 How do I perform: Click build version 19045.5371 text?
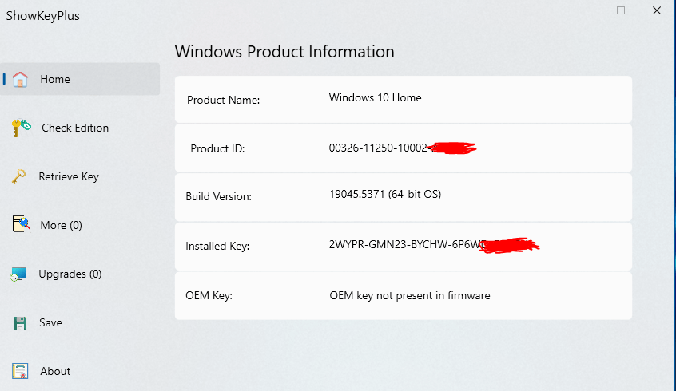click(x=385, y=194)
